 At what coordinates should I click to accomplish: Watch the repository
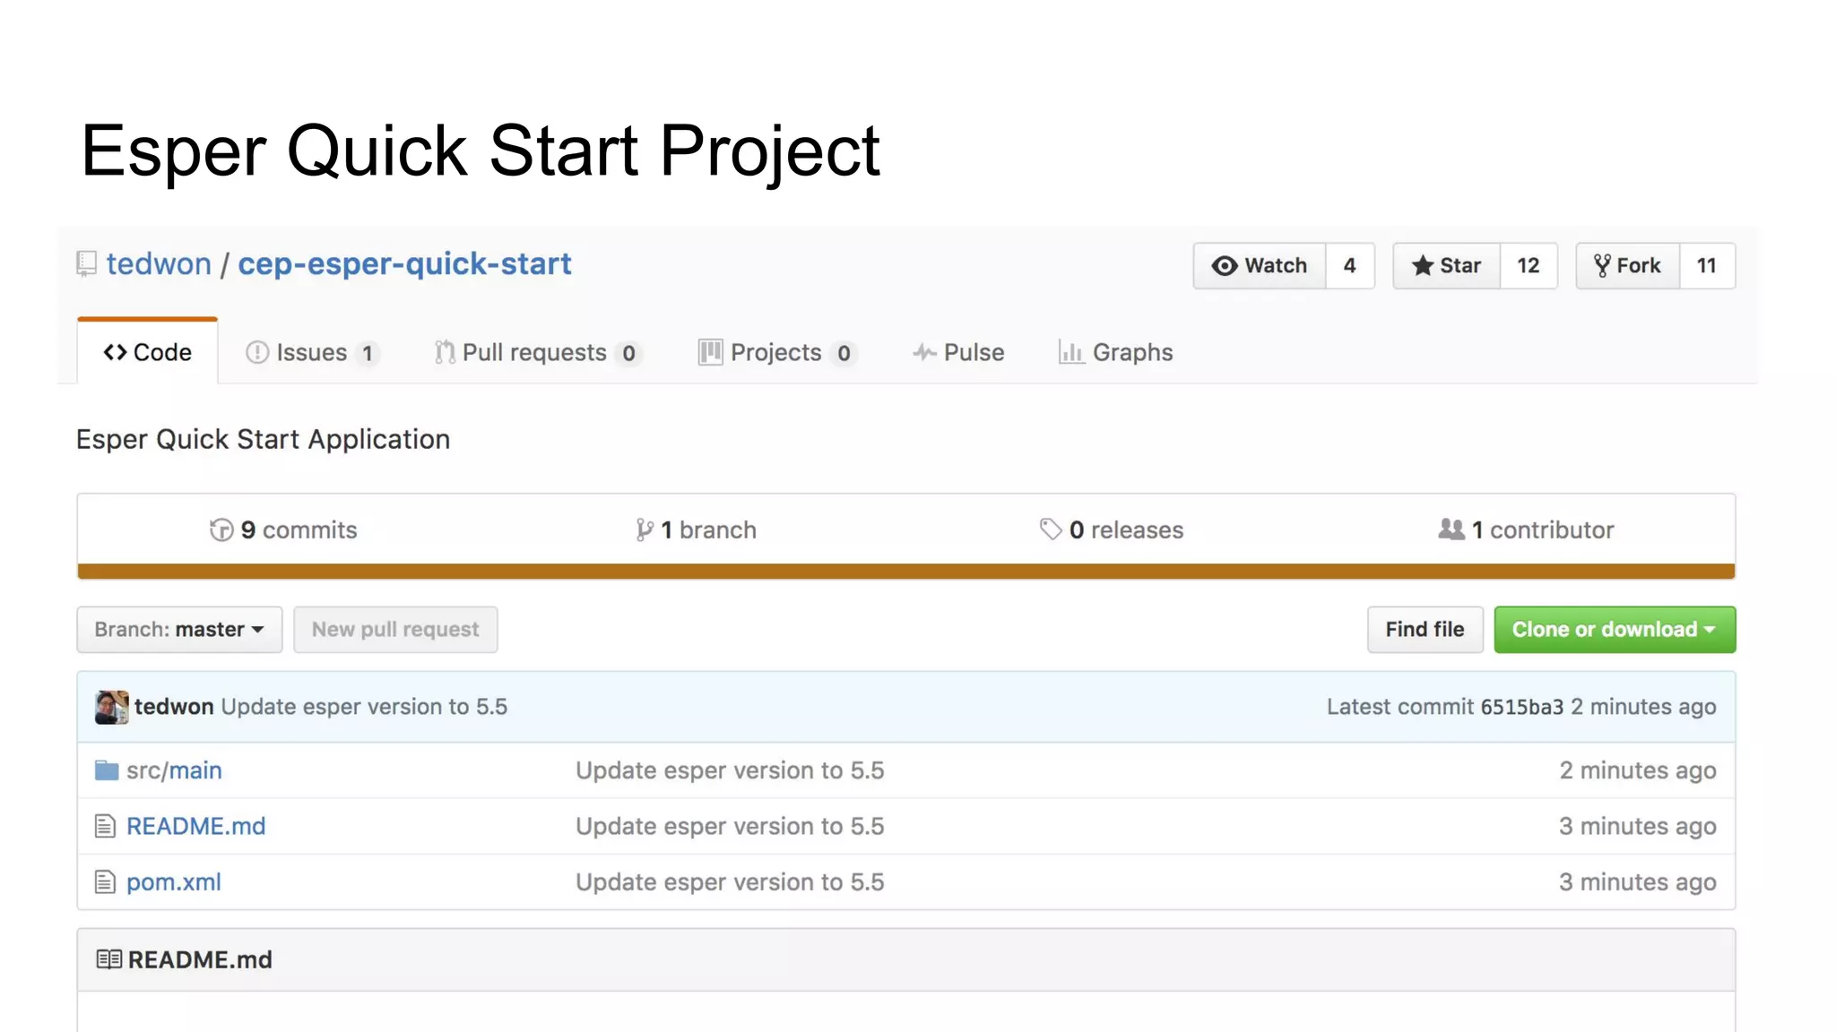1260,266
